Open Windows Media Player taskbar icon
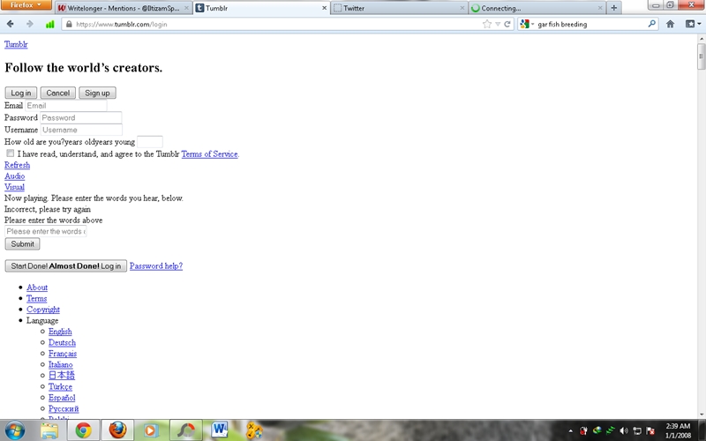 coord(150,430)
